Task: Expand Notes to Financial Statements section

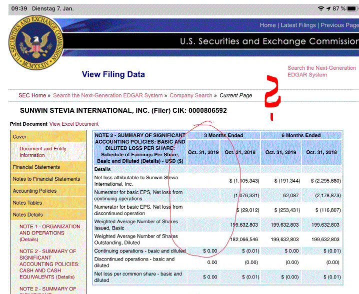Action: [x=48, y=179]
